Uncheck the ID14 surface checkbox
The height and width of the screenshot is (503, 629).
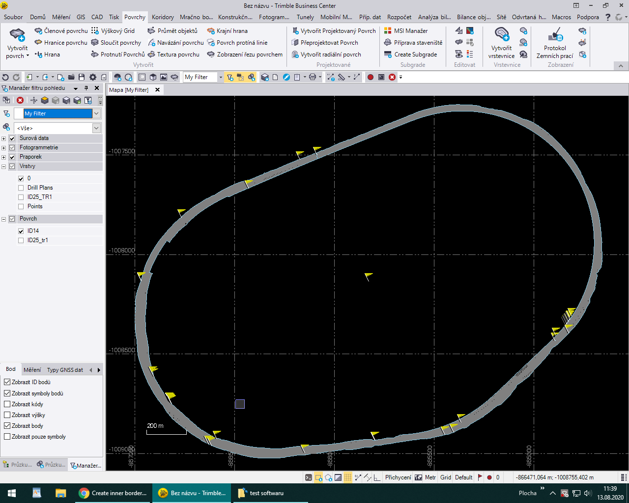[x=21, y=231]
